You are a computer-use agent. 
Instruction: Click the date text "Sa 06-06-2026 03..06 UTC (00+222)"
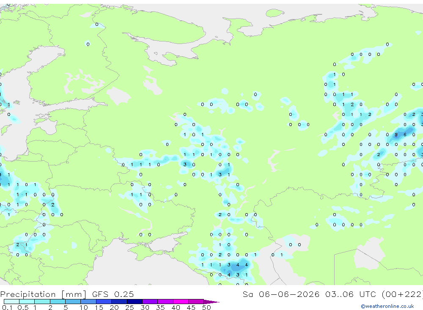pos(332,294)
